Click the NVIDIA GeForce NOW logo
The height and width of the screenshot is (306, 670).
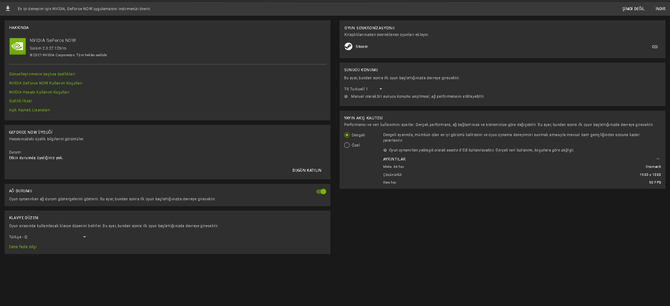tap(17, 46)
